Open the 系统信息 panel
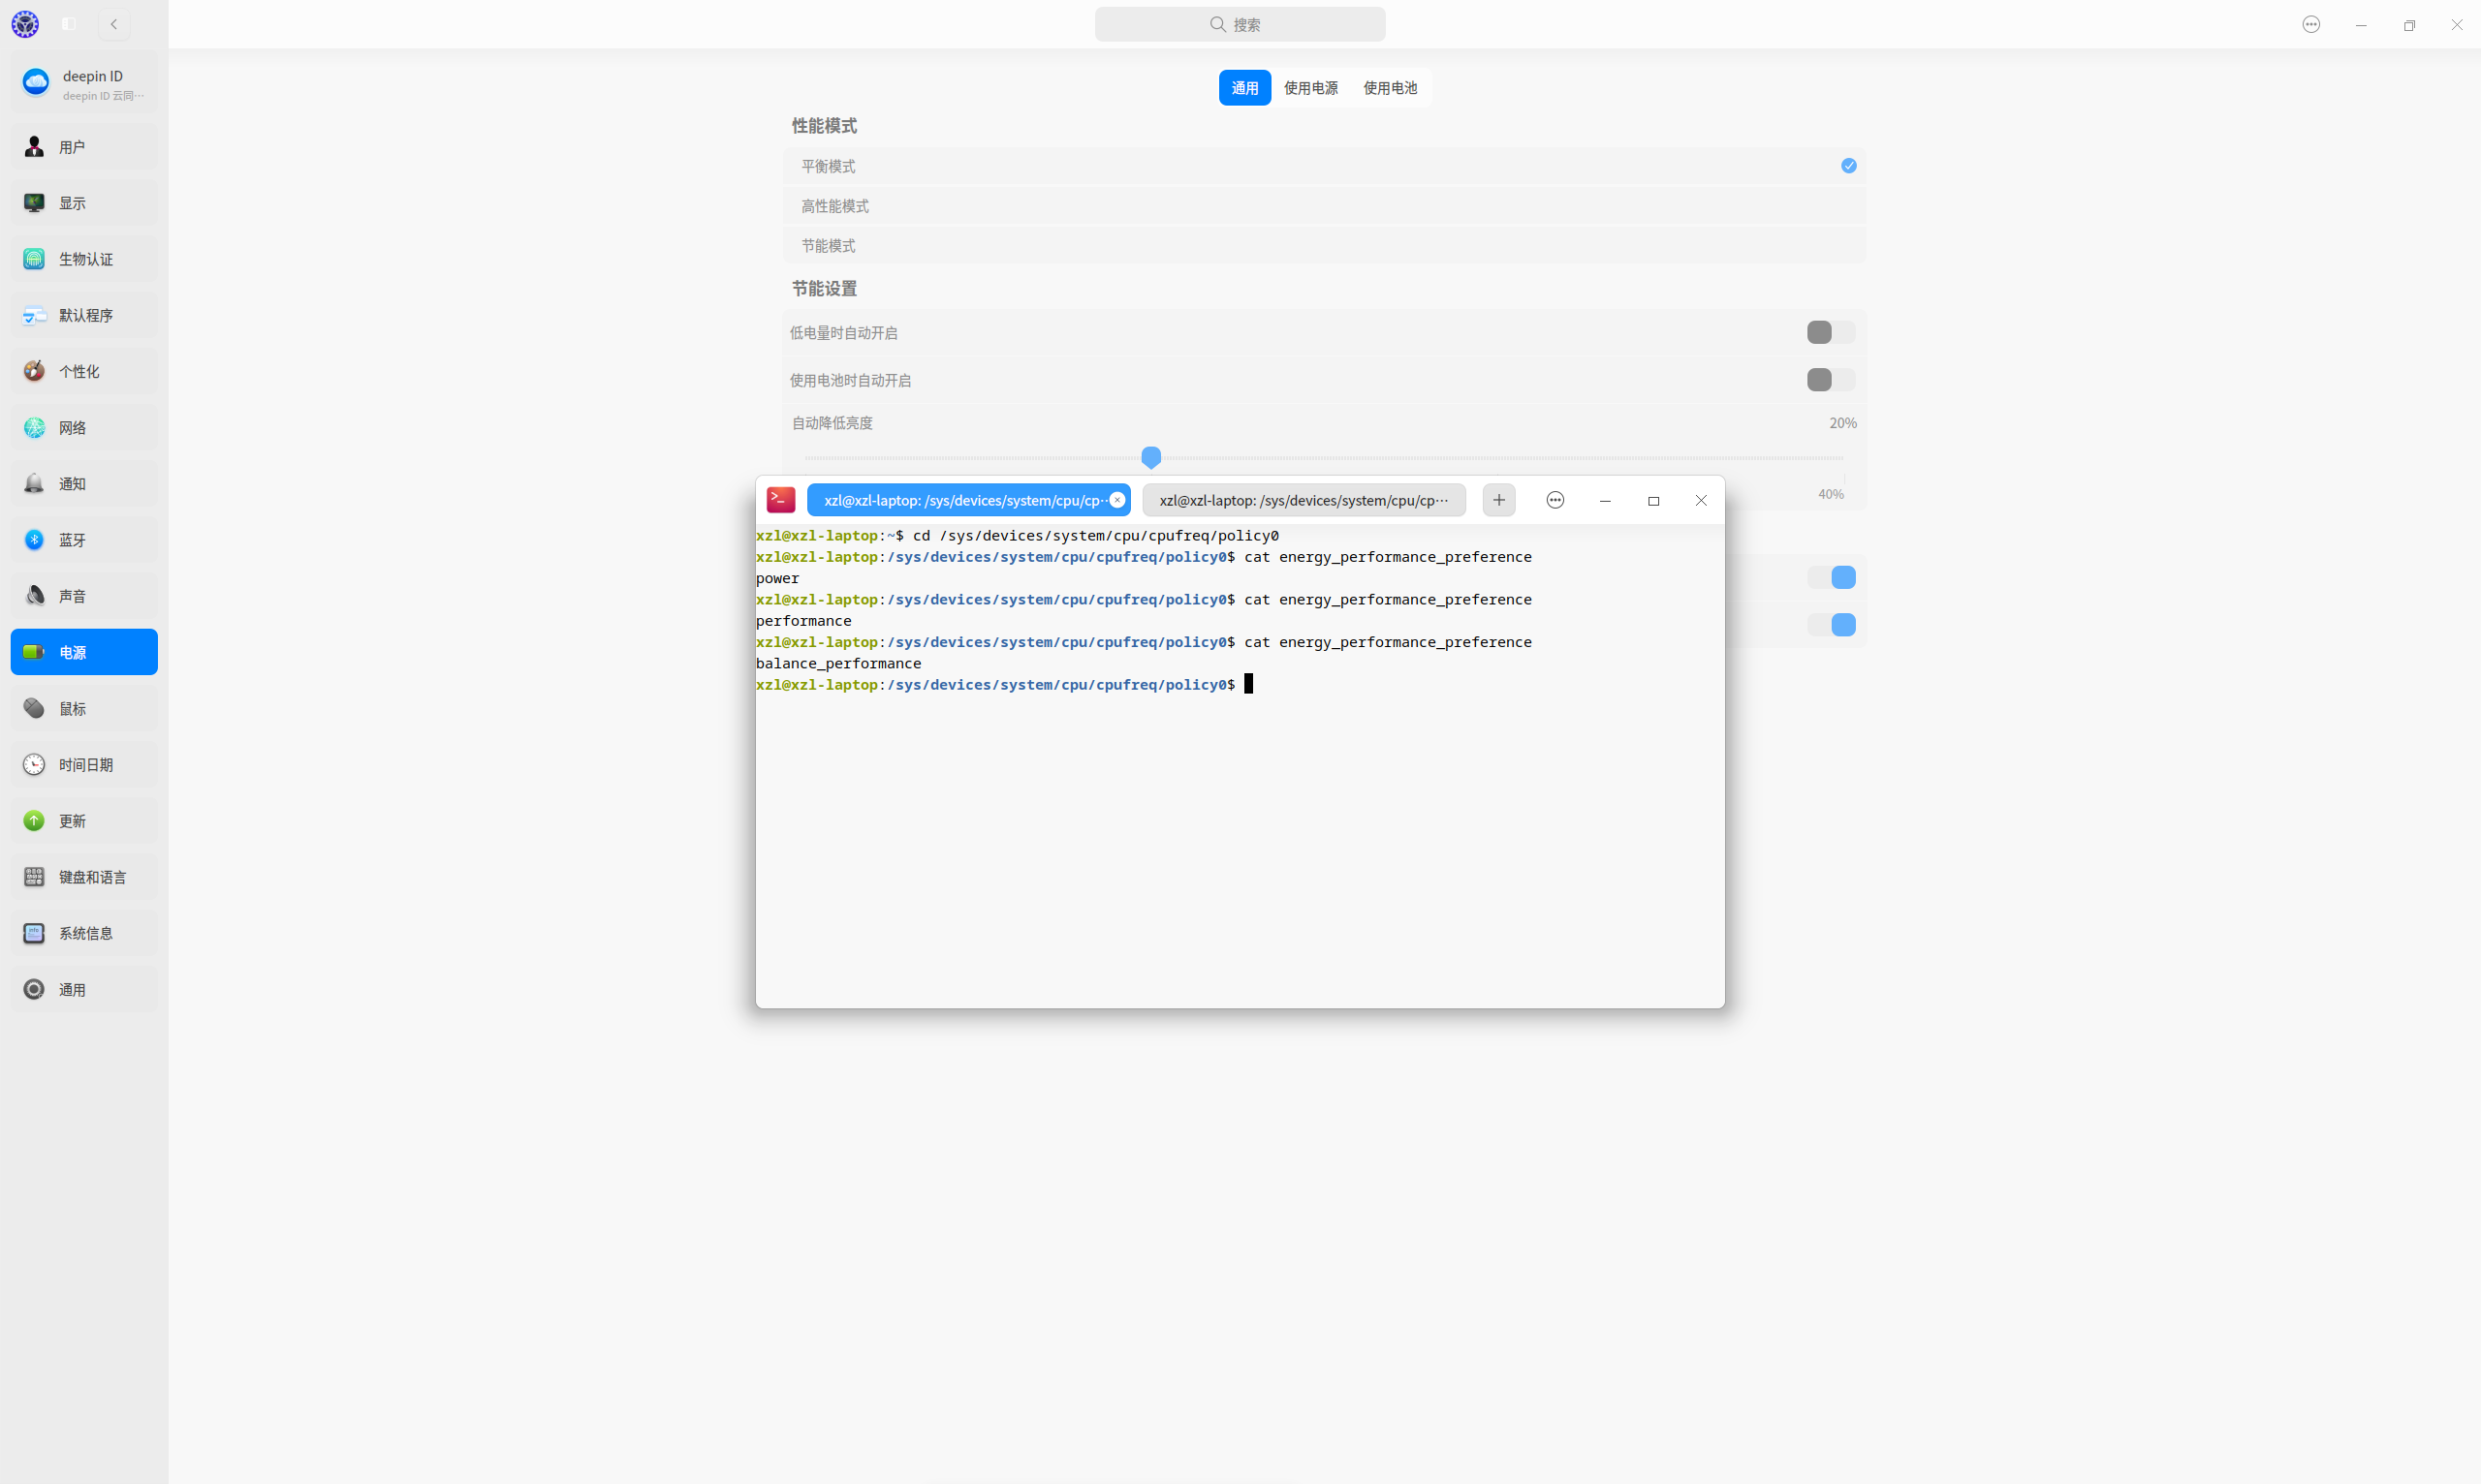This screenshot has width=2481, height=1484. click(83, 932)
